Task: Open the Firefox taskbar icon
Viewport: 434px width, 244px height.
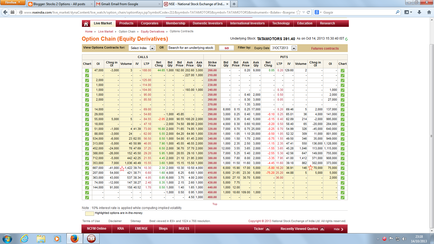Action: pyautogui.click(x=74, y=239)
